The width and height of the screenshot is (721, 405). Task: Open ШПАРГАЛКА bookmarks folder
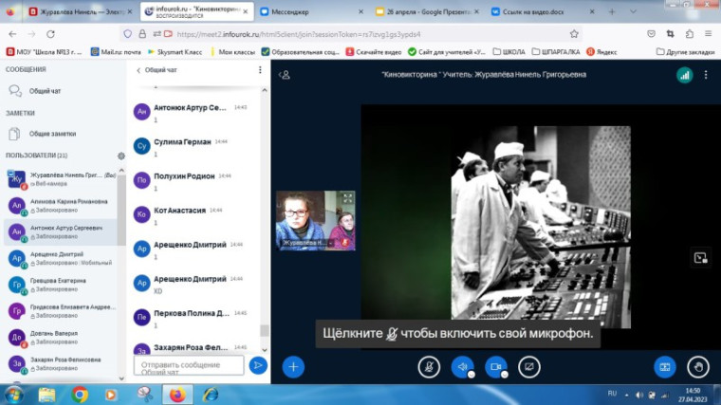click(x=556, y=52)
